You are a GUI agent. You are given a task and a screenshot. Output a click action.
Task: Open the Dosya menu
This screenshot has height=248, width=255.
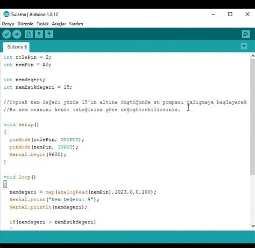(8, 24)
